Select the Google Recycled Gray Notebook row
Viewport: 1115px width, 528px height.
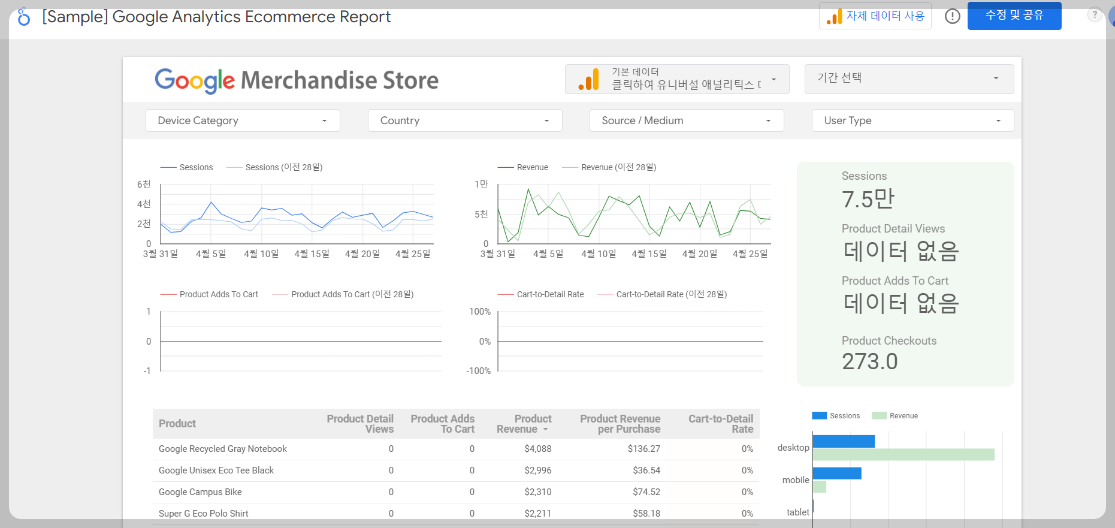coord(456,449)
